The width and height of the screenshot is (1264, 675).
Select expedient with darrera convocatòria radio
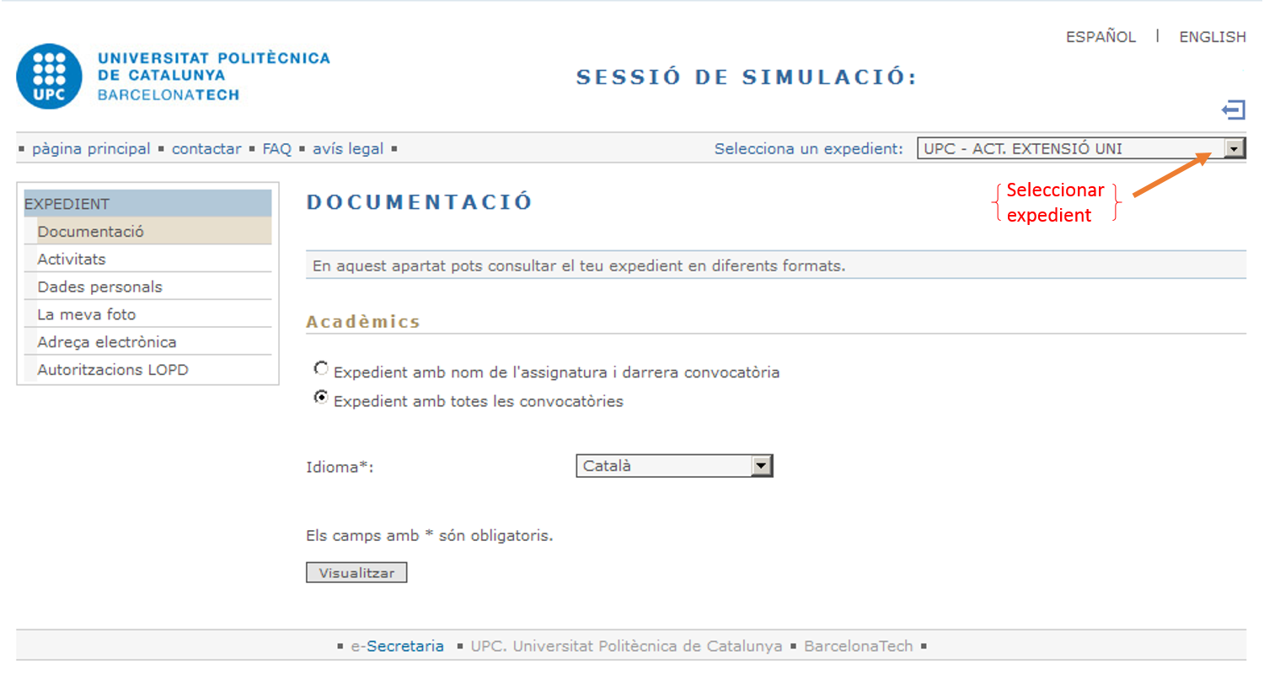[321, 368]
